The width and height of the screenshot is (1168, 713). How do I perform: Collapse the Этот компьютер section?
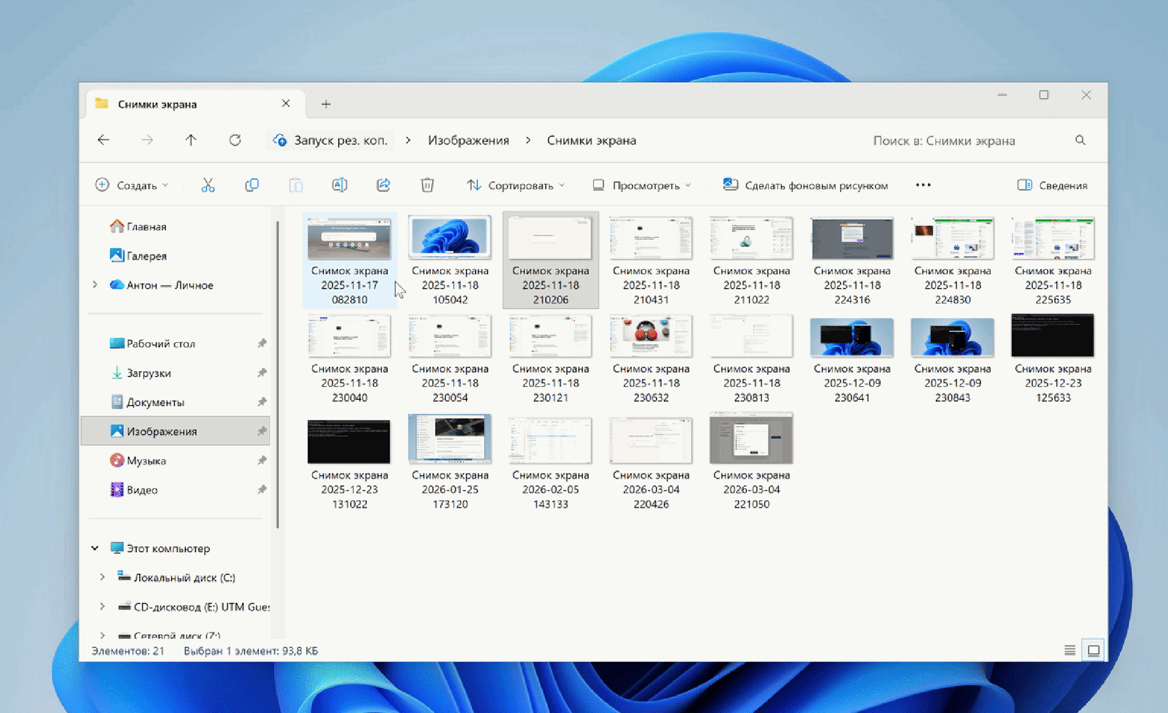95,548
